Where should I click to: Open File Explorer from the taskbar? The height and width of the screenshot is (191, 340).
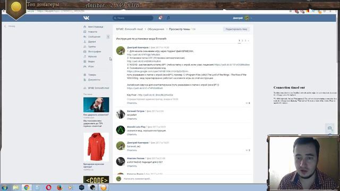[x=15, y=187]
